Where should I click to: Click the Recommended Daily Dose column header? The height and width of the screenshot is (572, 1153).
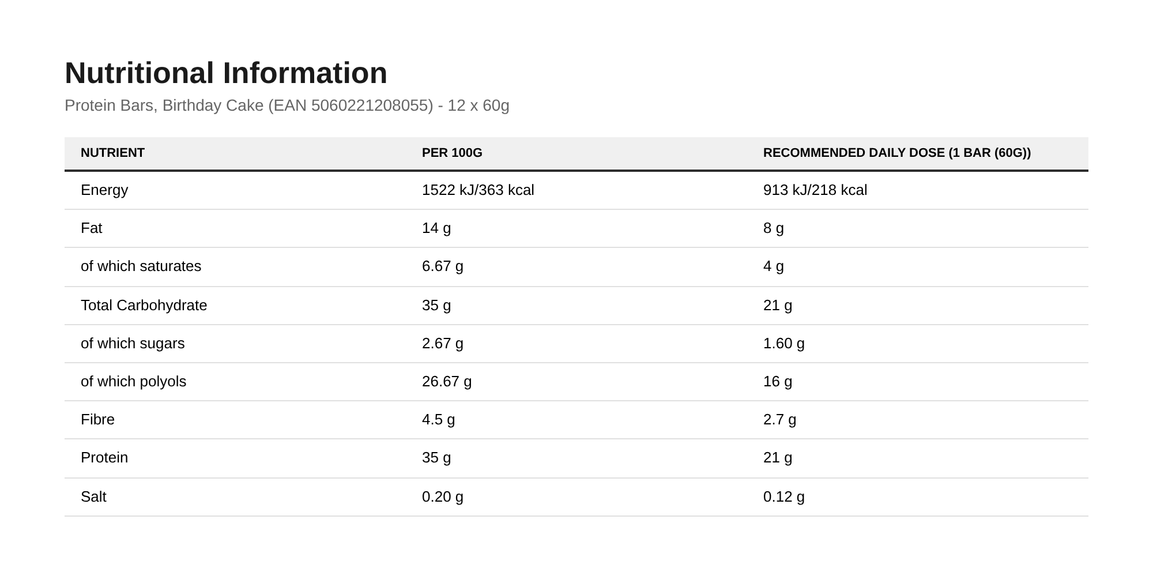(x=897, y=153)
